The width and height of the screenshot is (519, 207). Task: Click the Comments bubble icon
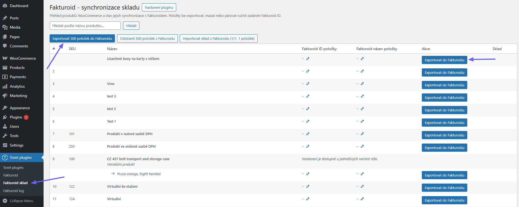[5, 46]
